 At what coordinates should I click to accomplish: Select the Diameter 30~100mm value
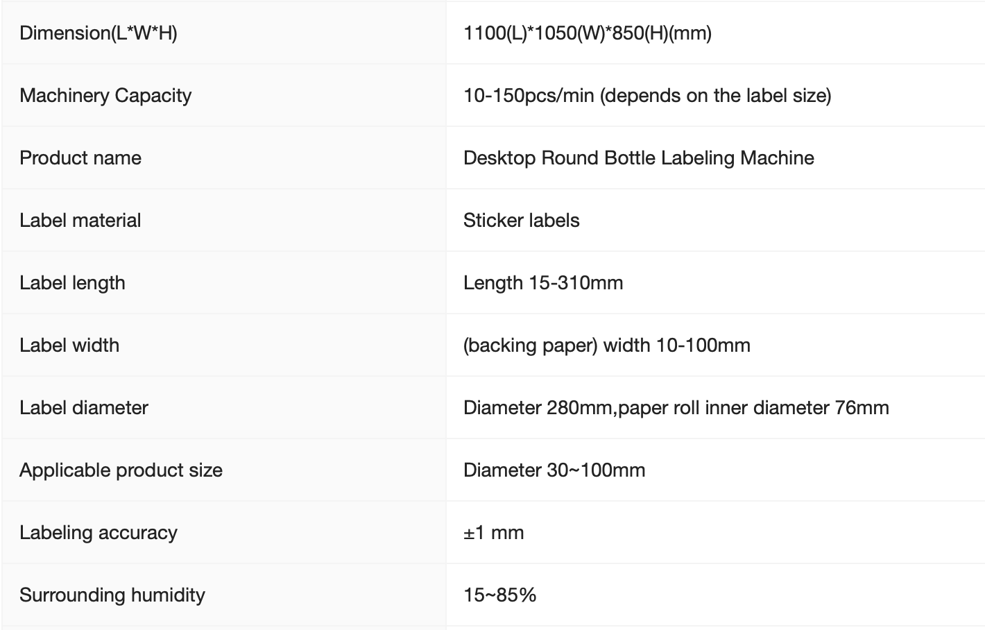click(x=554, y=470)
